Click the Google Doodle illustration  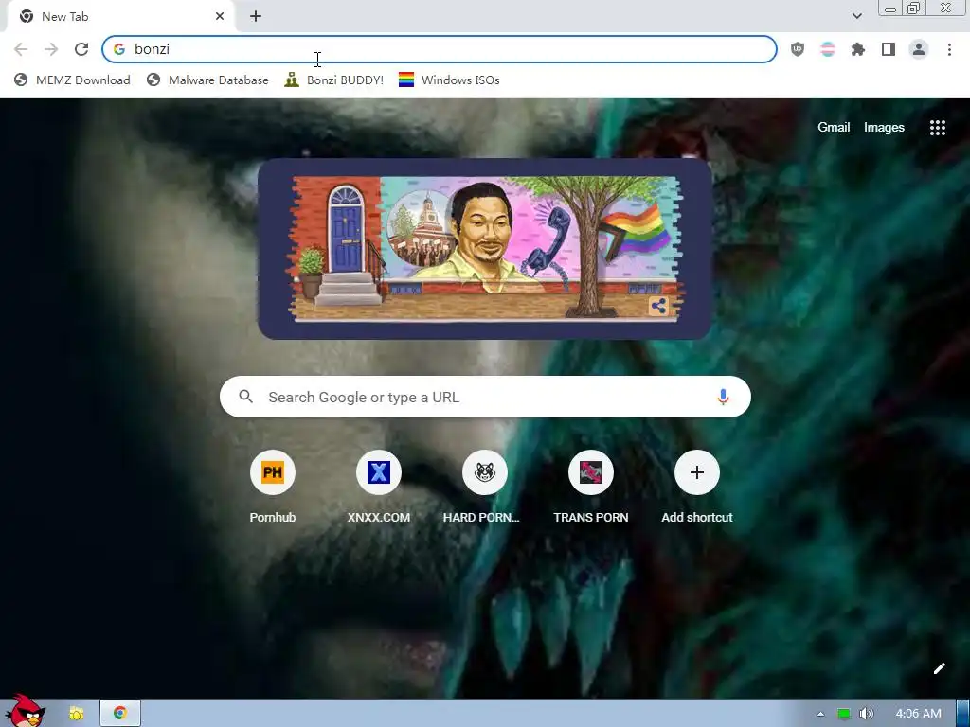[x=484, y=249]
